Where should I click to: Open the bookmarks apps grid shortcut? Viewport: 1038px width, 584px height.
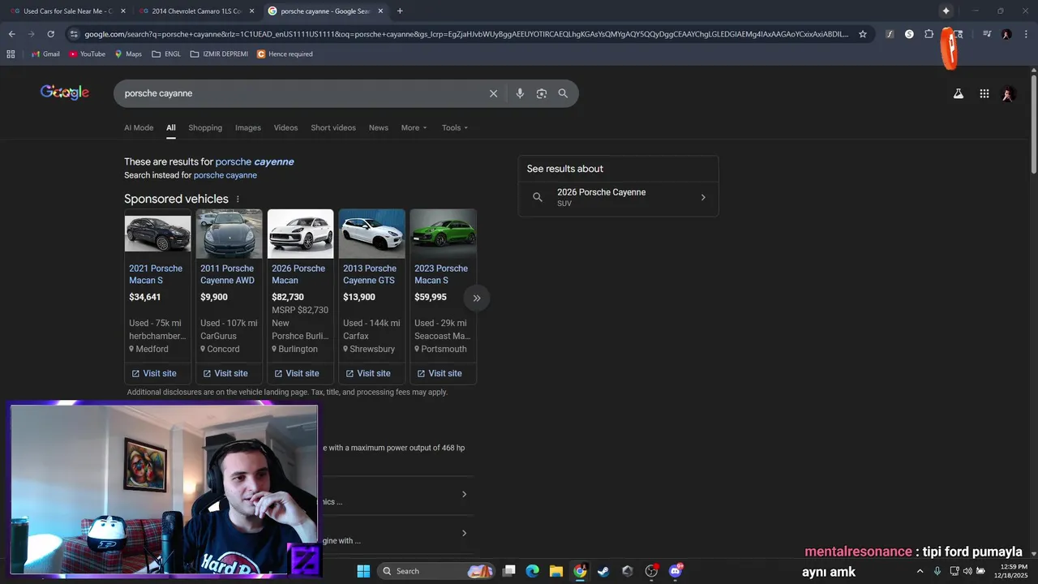point(11,54)
